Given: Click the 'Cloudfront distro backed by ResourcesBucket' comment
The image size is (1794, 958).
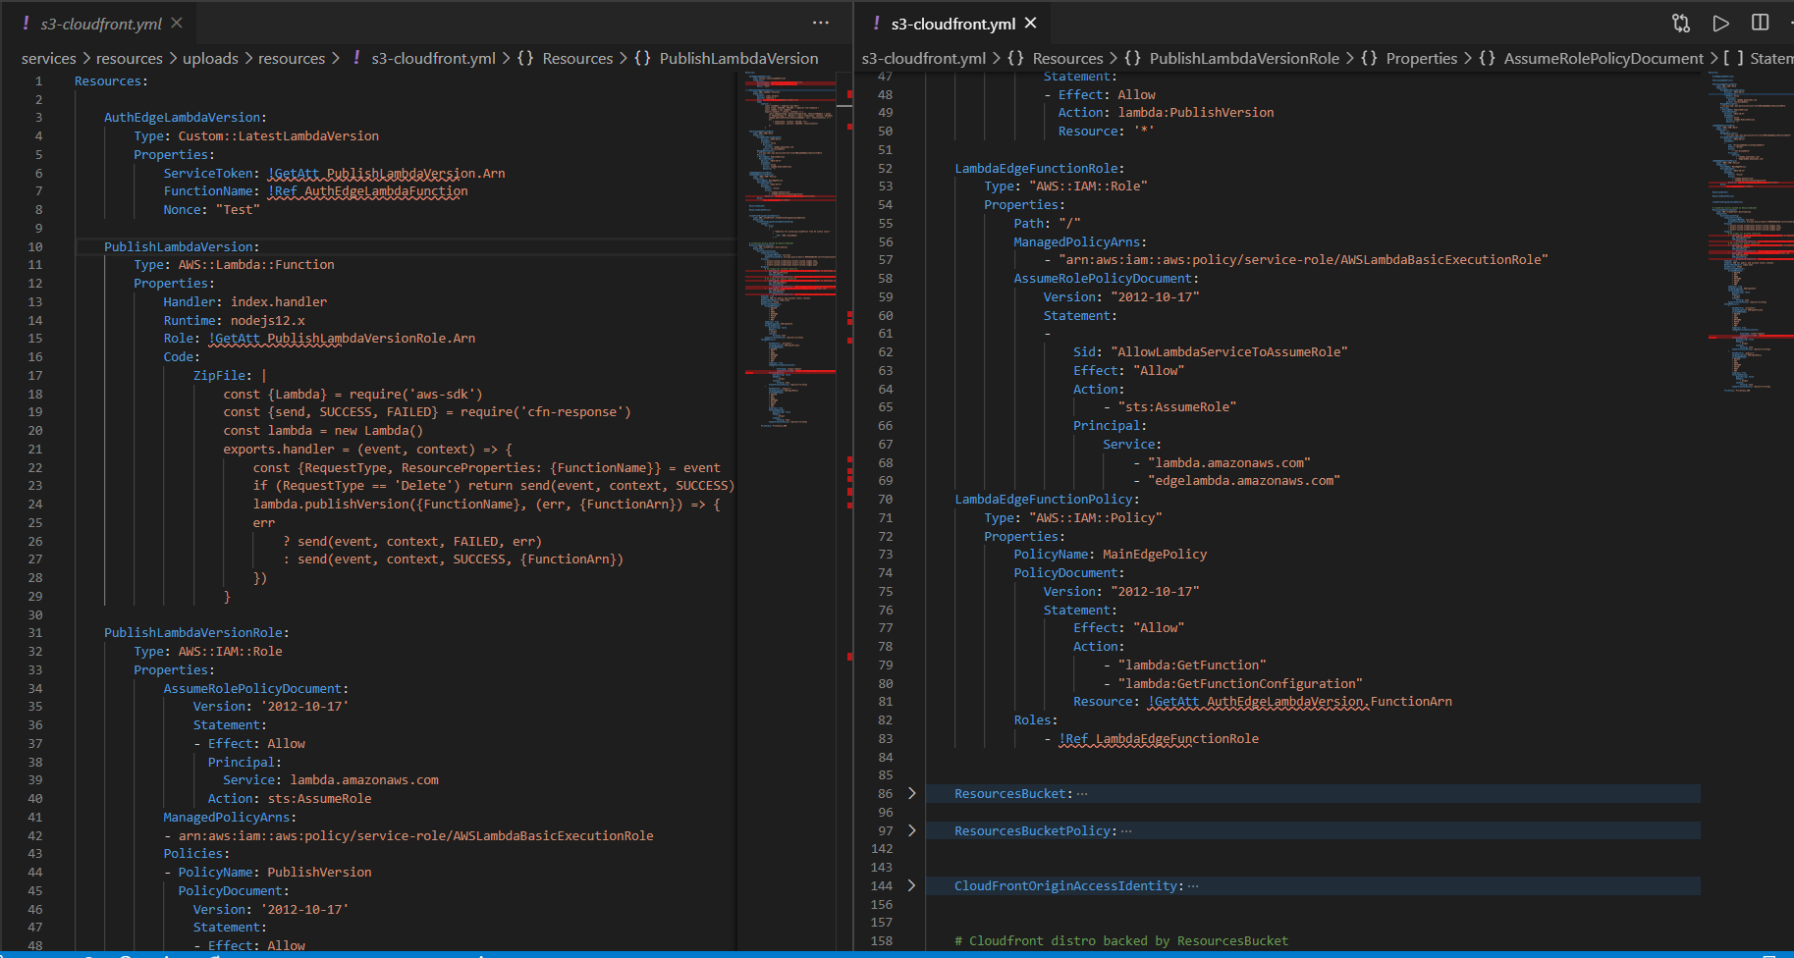Looking at the screenshot, I should (x=1121, y=941).
